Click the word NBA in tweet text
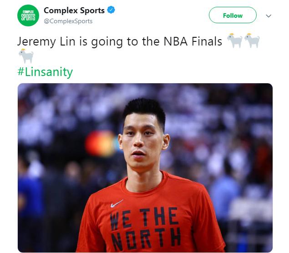This screenshot has height=253, width=289. click(176, 41)
